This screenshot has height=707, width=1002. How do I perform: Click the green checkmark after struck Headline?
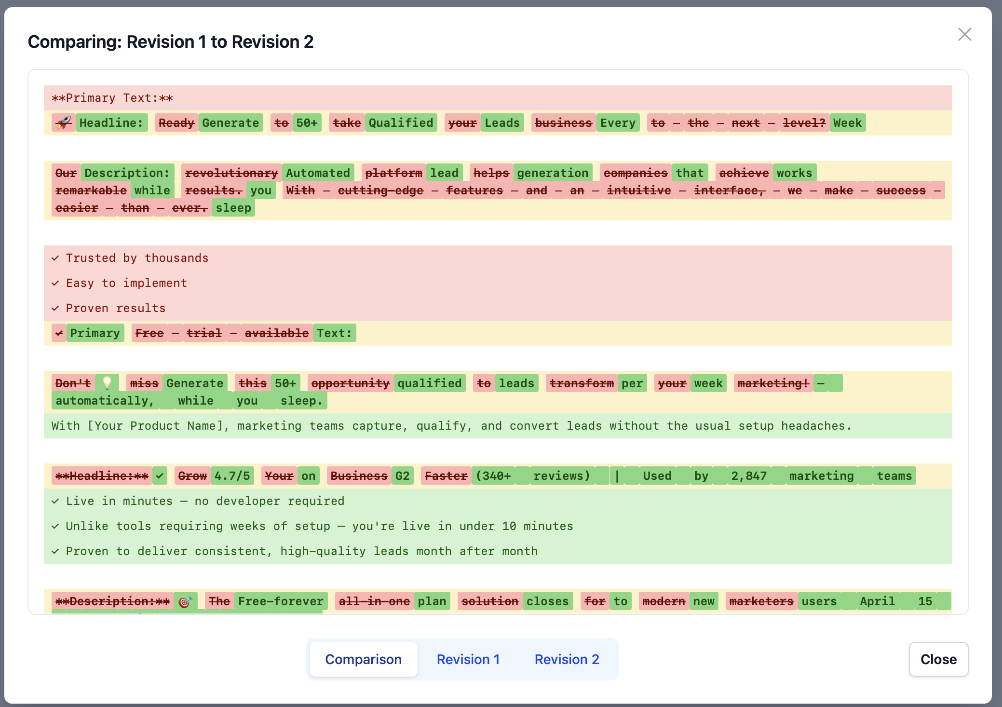160,476
